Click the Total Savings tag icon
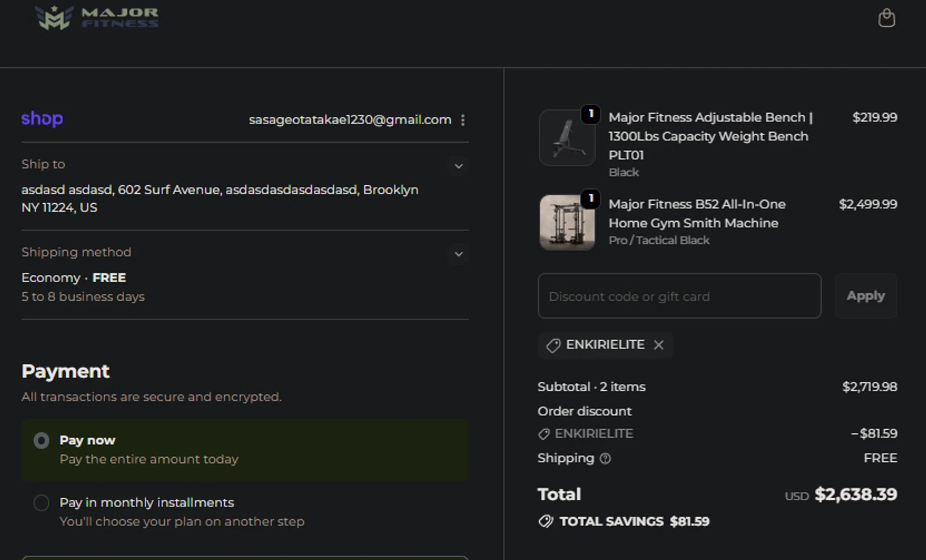The image size is (926, 560). tap(546, 521)
